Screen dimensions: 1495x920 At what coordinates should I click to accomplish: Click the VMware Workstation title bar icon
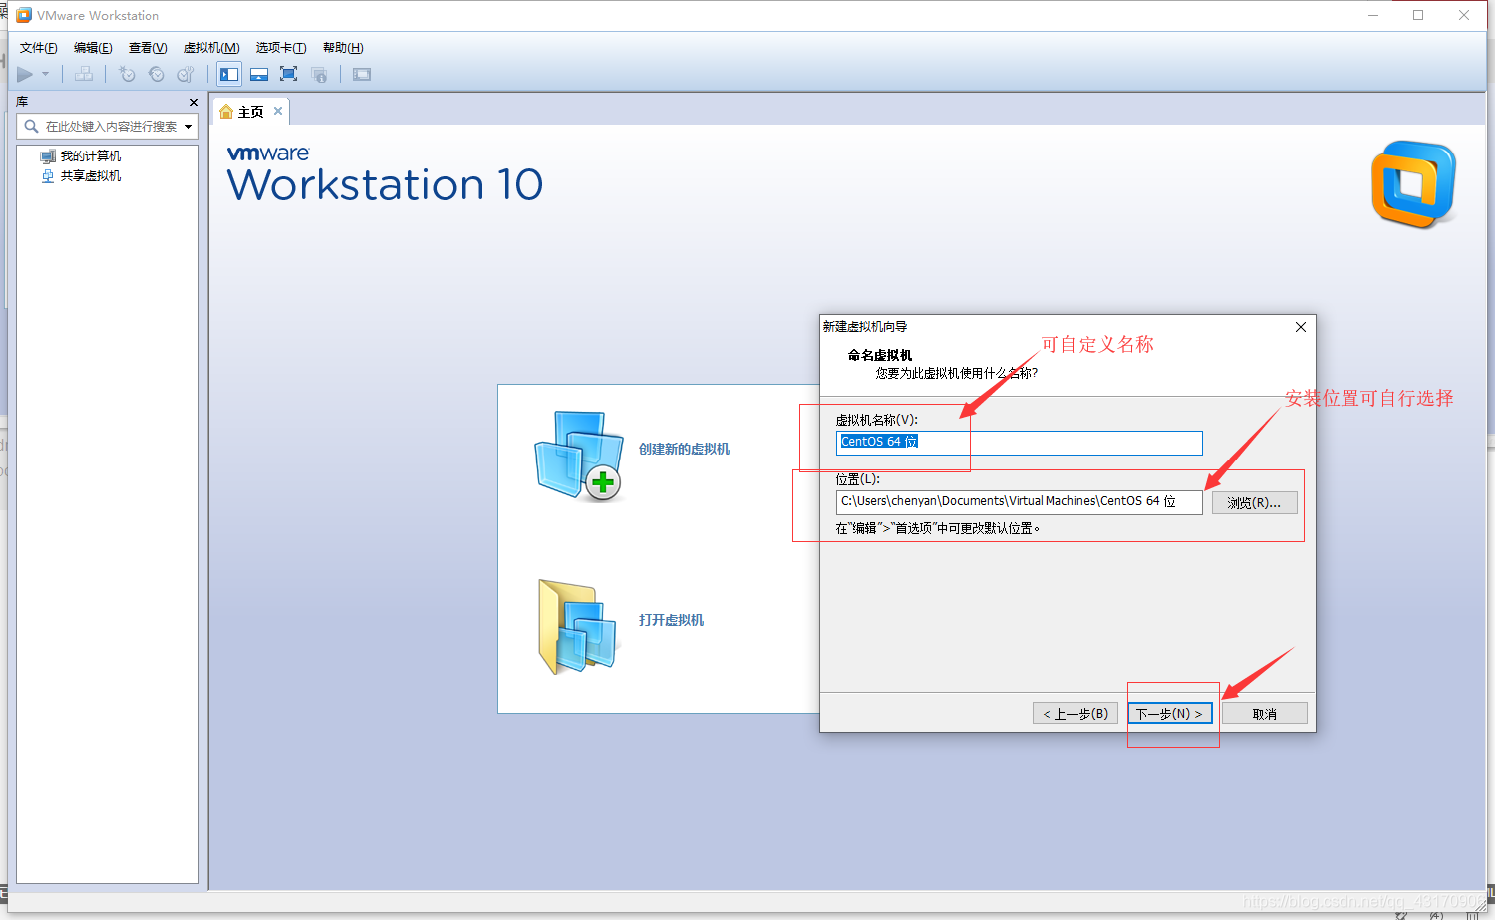24,15
